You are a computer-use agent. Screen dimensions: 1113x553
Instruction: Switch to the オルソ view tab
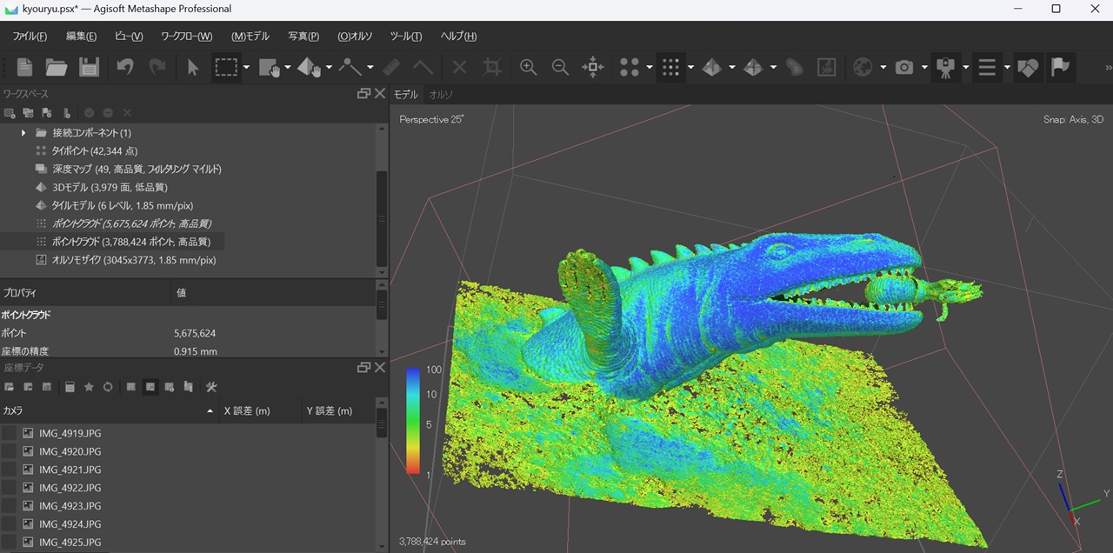pyautogui.click(x=441, y=94)
